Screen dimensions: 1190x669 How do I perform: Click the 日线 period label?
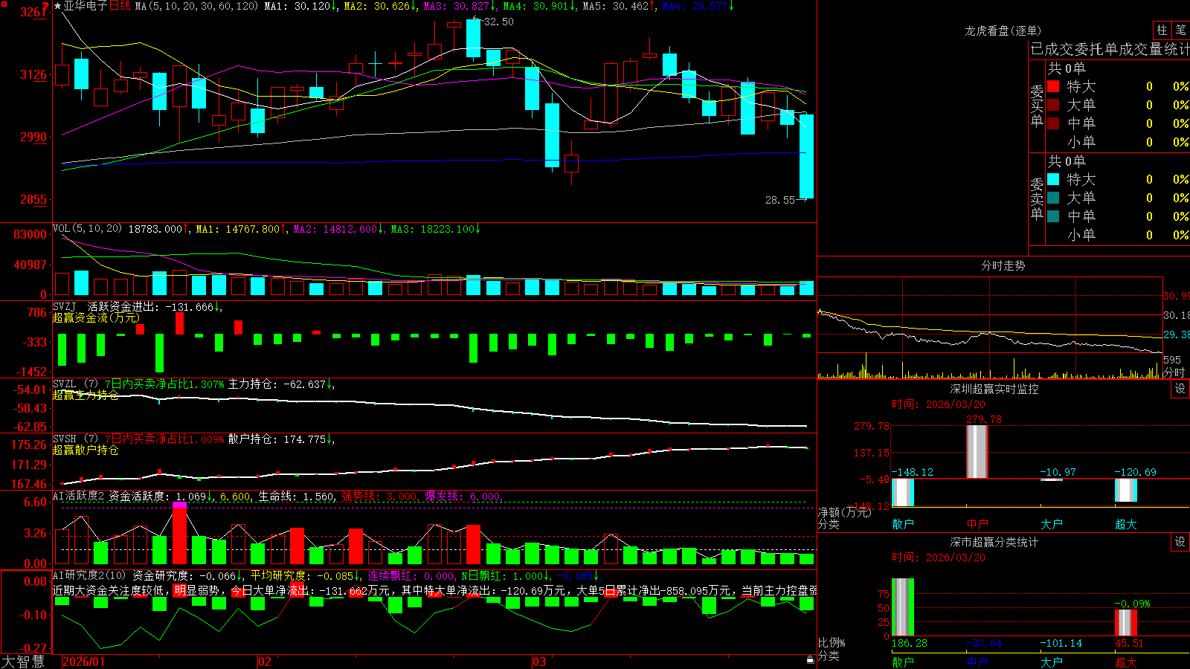click(x=120, y=6)
